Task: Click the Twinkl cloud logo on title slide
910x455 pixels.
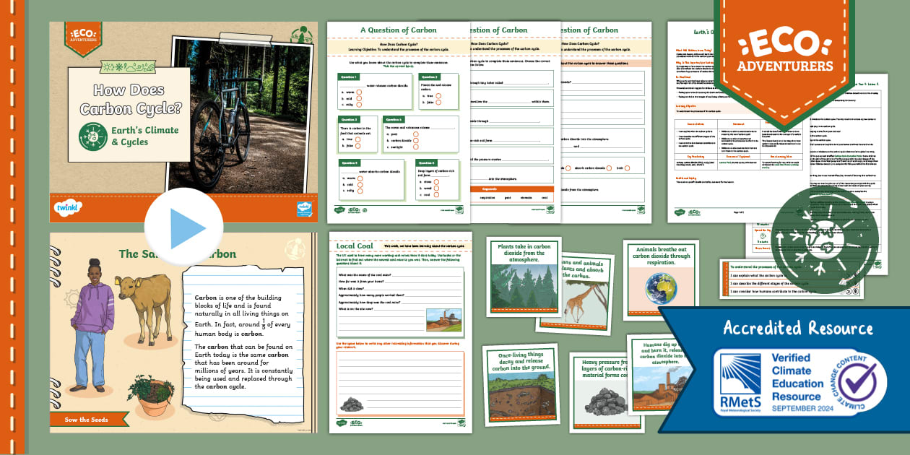Action: click(x=67, y=208)
